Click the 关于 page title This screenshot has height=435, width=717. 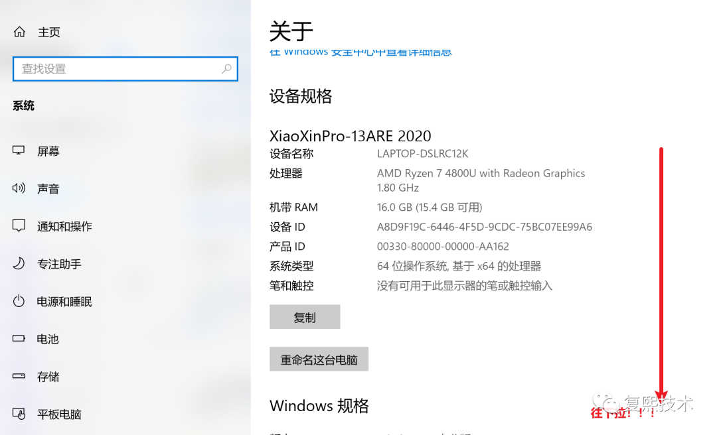click(291, 31)
